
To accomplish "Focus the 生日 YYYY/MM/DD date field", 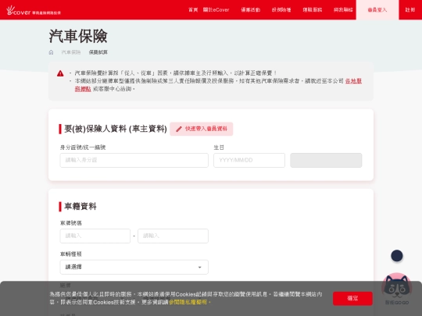I will tap(249, 160).
